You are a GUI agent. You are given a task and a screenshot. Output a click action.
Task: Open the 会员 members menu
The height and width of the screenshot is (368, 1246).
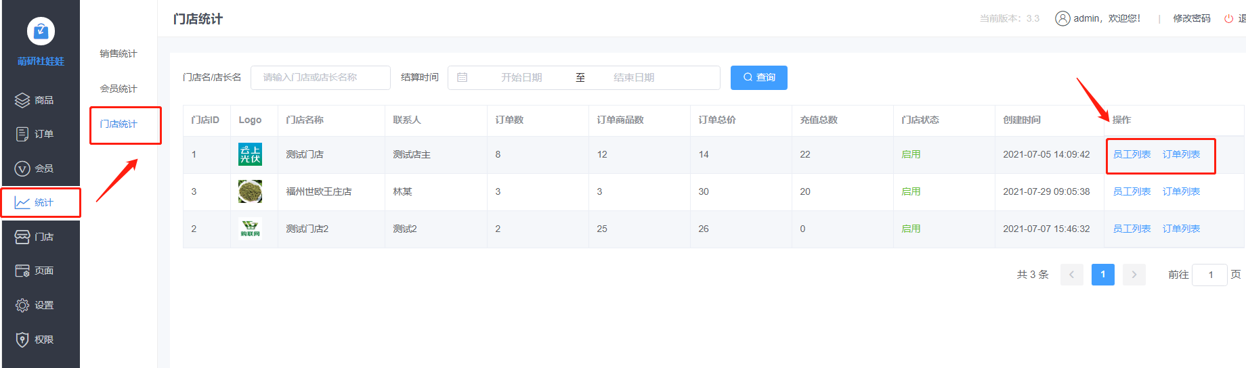click(41, 168)
